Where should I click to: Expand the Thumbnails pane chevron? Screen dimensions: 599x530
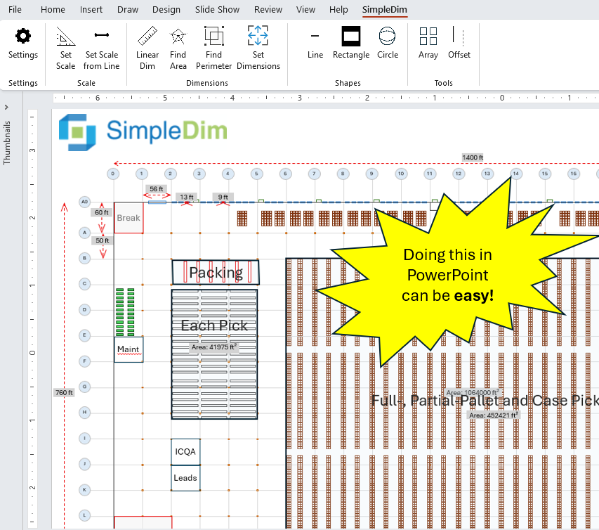click(x=6, y=108)
